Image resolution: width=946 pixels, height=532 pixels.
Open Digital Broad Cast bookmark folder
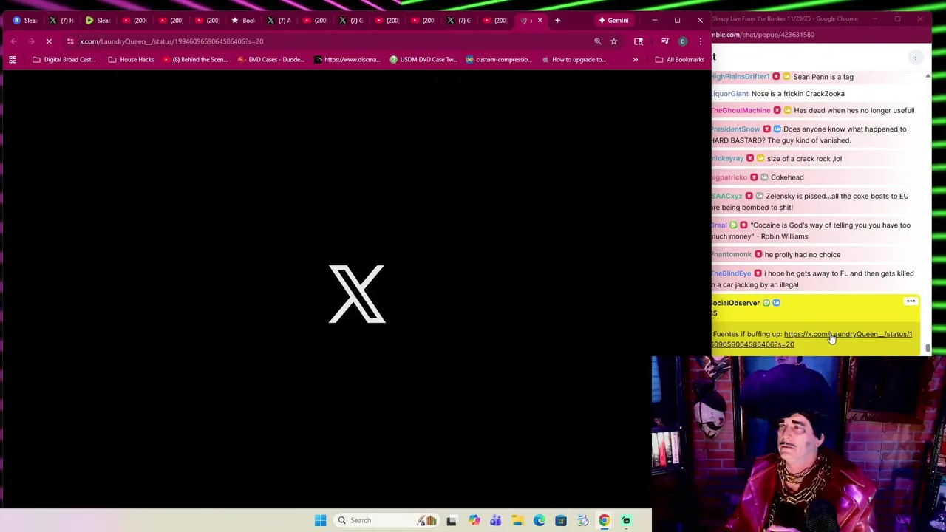(x=64, y=59)
